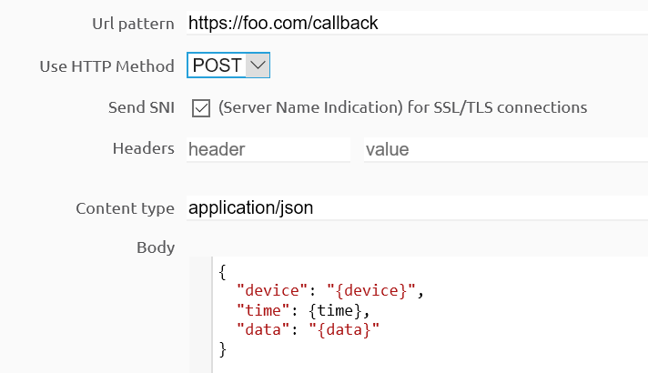Viewport: 648px width, 373px height.
Task: Click the "device" key in the Body editor
Action: click(x=268, y=291)
